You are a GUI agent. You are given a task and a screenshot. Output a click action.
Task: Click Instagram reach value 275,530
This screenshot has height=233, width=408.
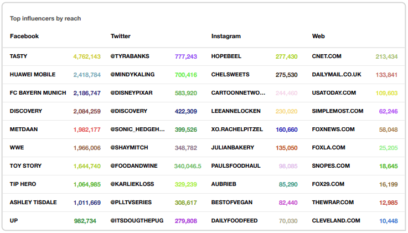click(286, 75)
